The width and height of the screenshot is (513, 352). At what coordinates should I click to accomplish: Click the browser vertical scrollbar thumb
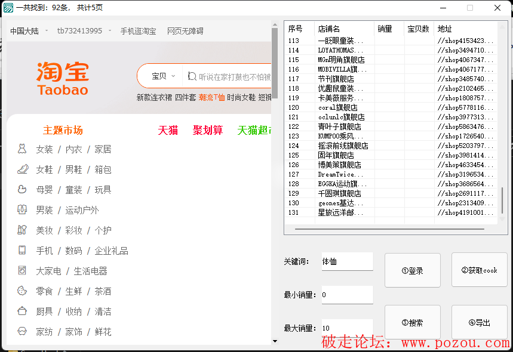(x=275, y=63)
